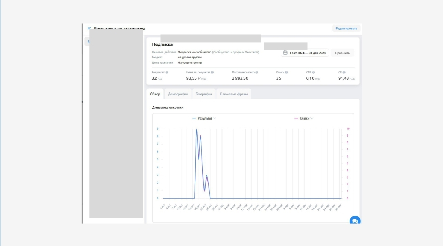Click the Сообщество и профиль Вконтакте link
The width and height of the screenshot is (443, 246).
click(x=236, y=52)
